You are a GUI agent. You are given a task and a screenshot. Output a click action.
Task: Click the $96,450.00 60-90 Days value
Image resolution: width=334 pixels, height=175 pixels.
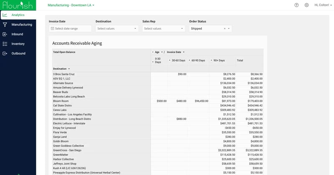[x=202, y=101]
